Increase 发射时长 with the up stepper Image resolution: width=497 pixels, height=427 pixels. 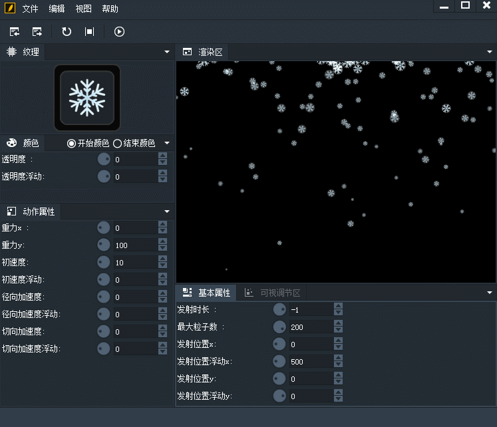(338, 306)
